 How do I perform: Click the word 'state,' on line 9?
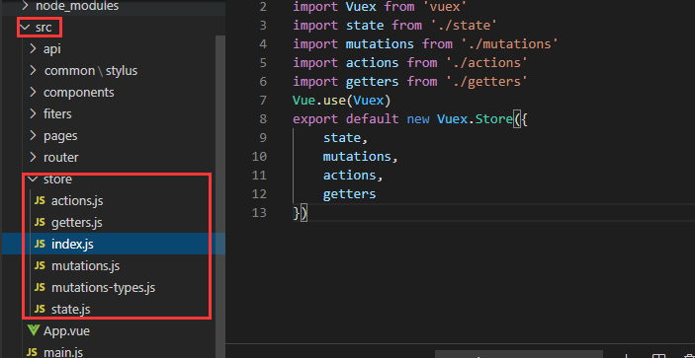click(346, 138)
